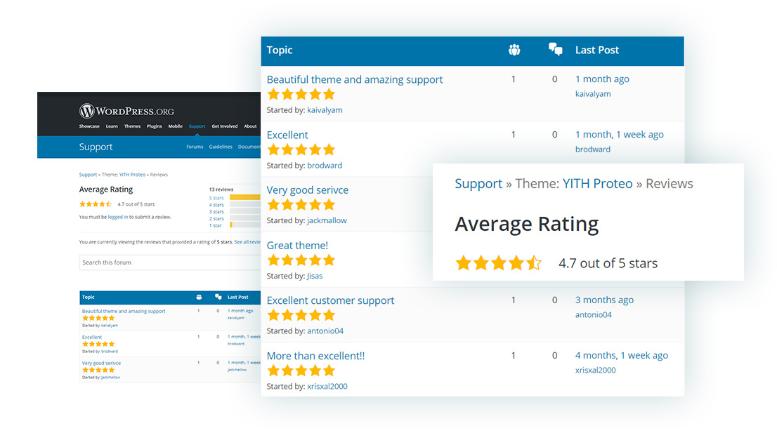Image resolution: width=777 pixels, height=440 pixels.
Task: Open the Themes menu item
Action: click(x=132, y=126)
